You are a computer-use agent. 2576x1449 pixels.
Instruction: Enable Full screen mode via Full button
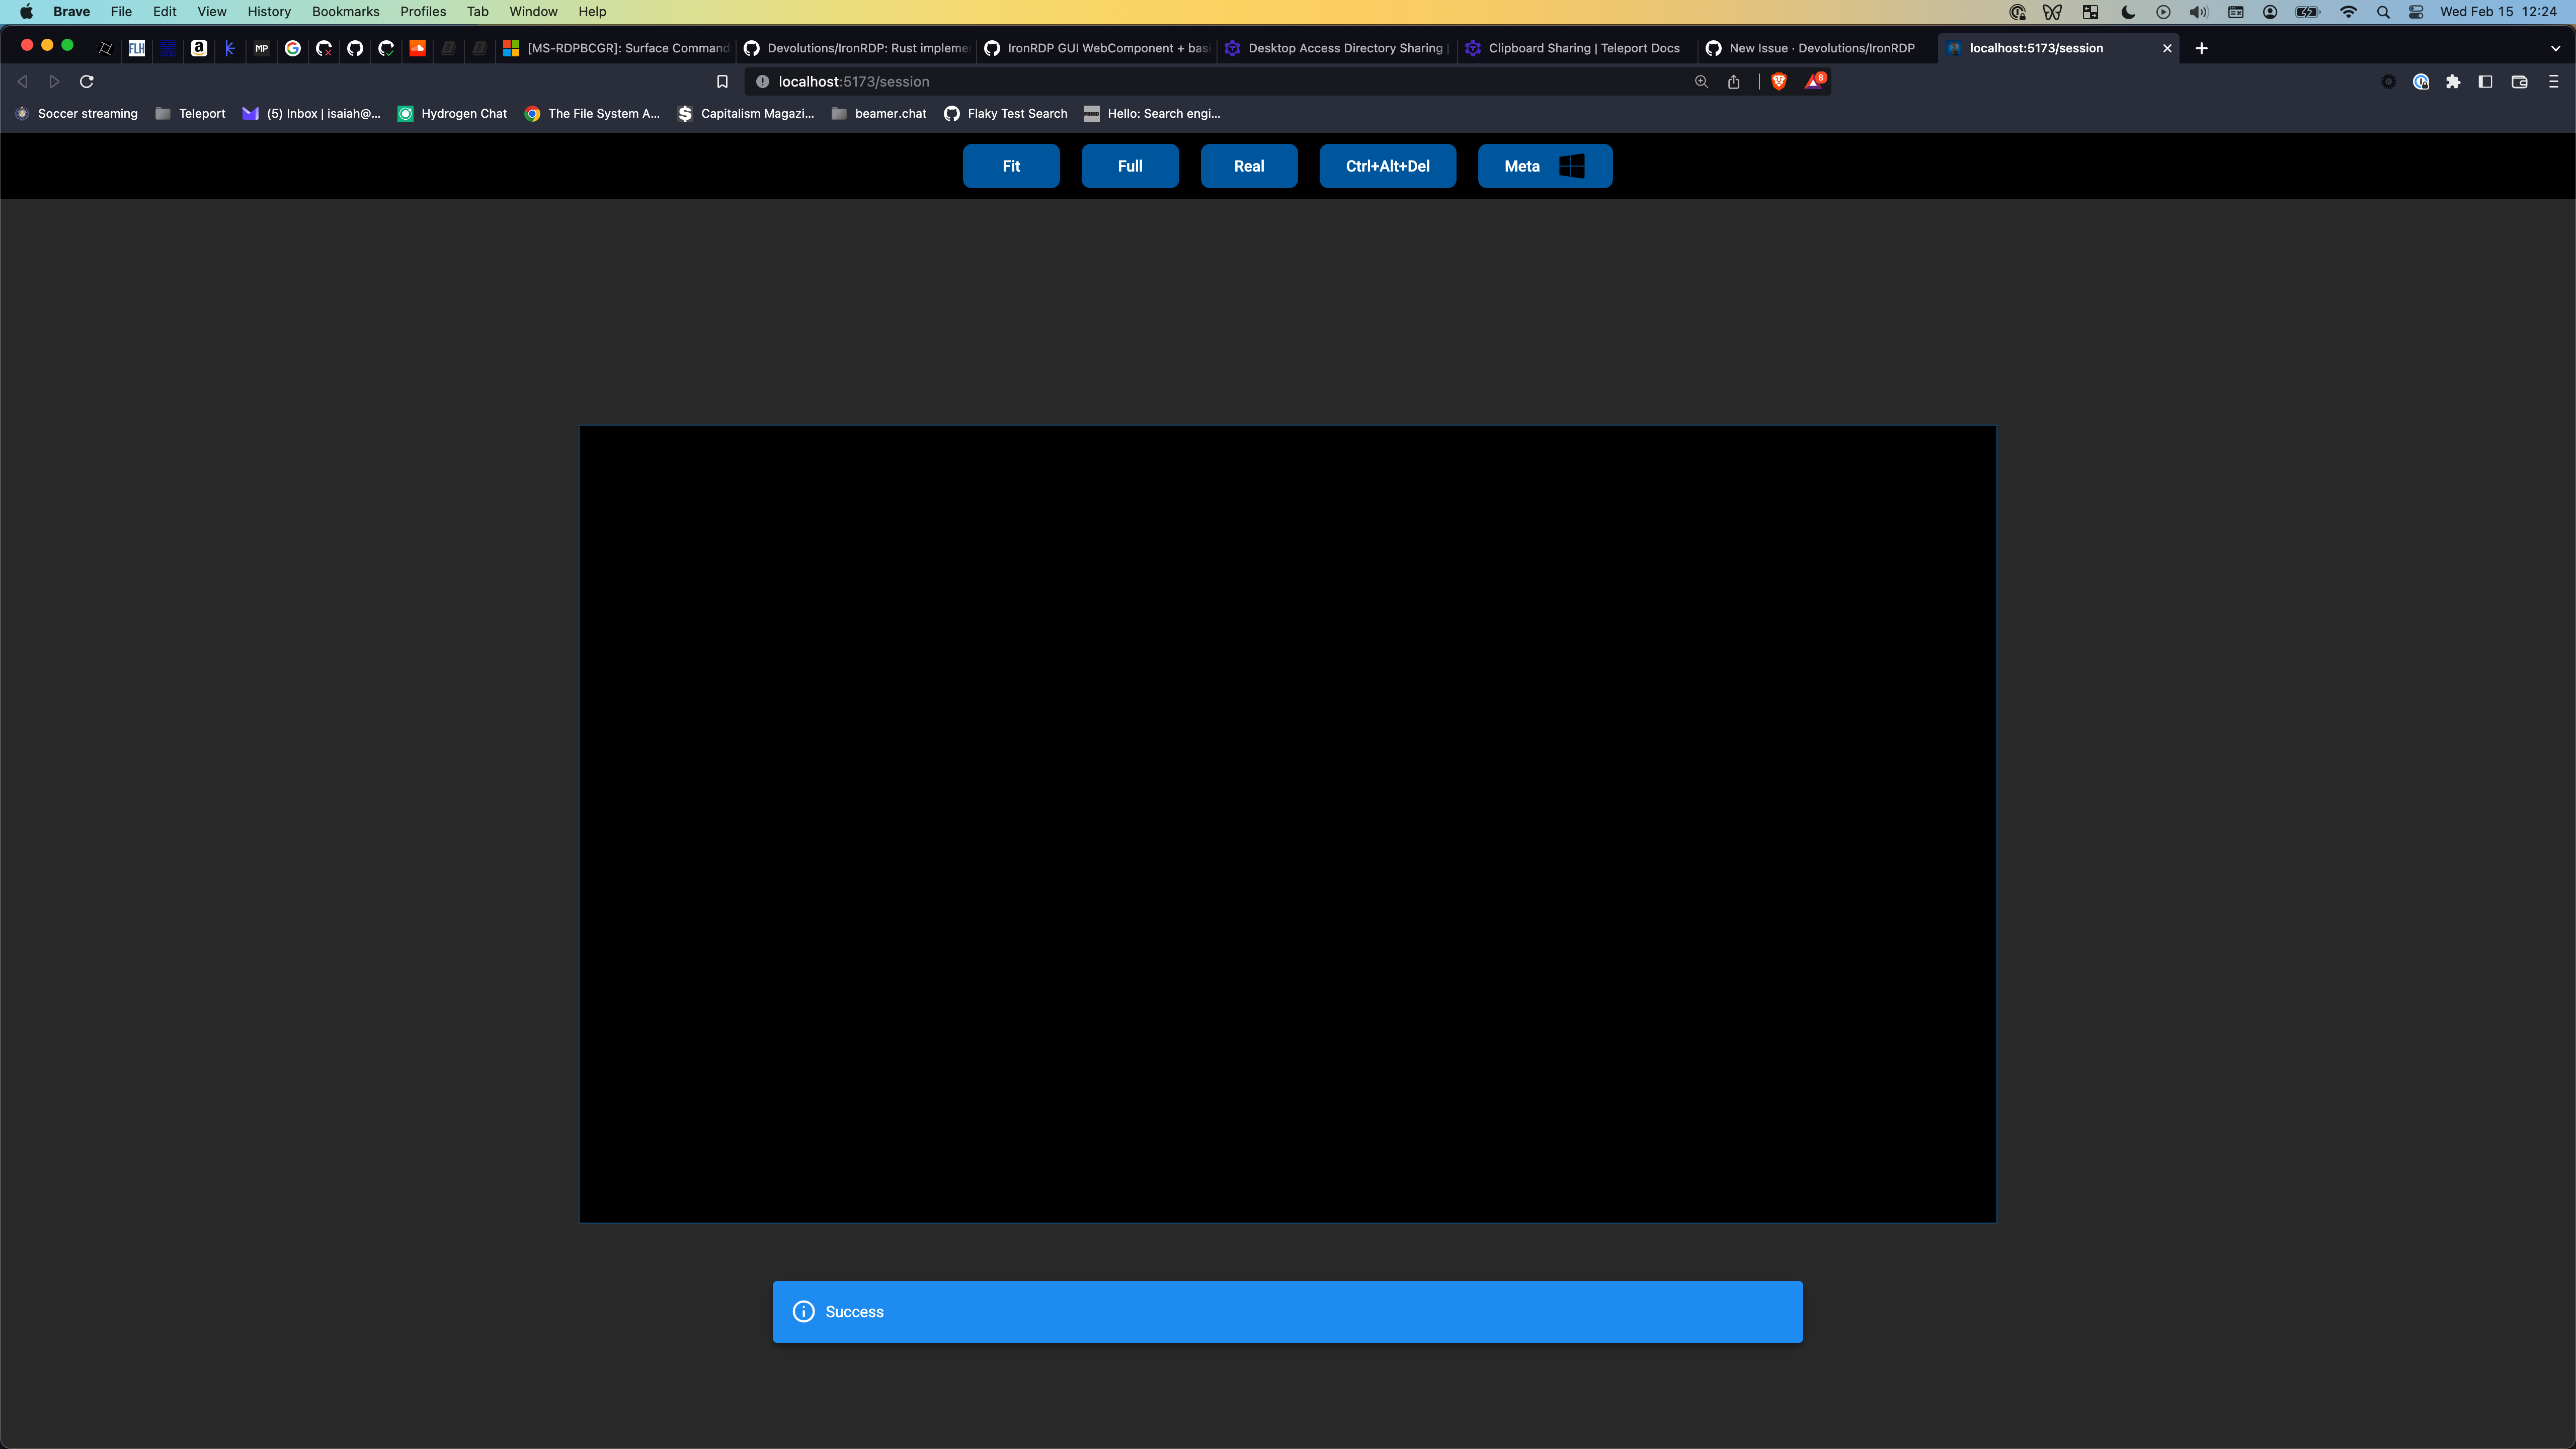click(1130, 166)
